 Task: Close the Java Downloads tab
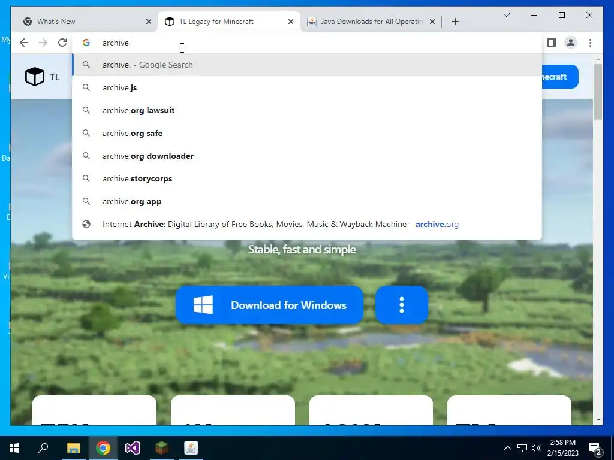tap(432, 22)
